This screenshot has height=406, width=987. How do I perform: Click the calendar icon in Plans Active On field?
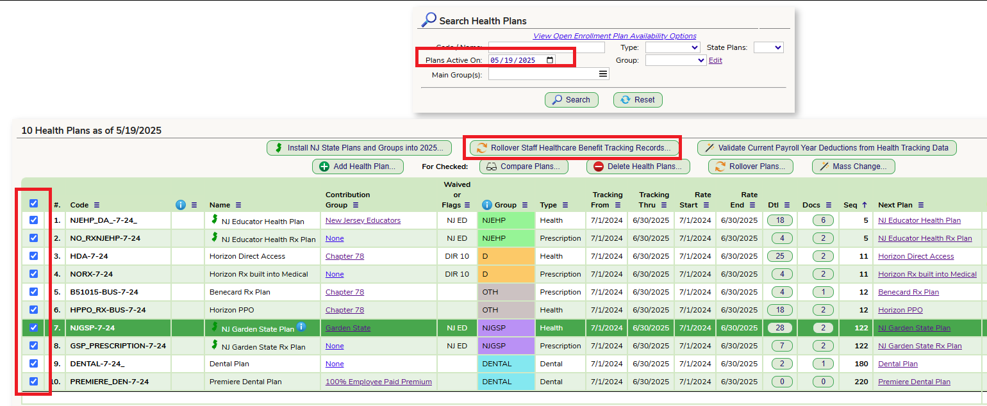550,60
